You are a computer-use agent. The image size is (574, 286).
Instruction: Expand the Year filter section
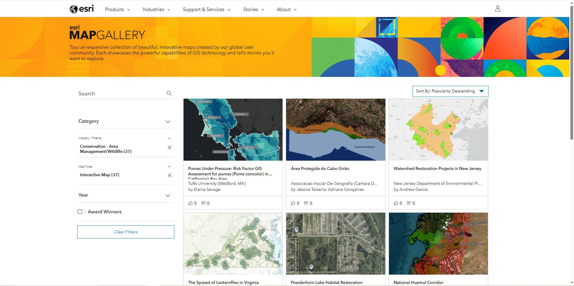click(x=125, y=195)
